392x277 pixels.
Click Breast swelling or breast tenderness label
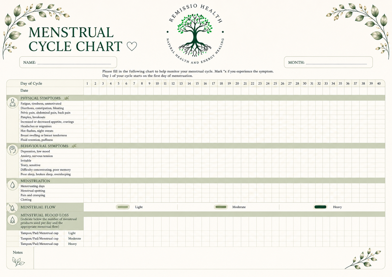[44, 135]
